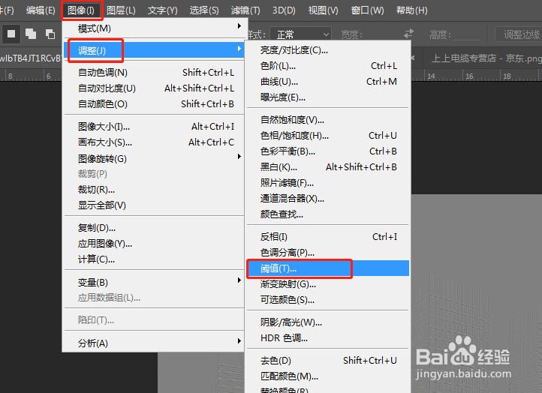Image resolution: width=542 pixels, height=393 pixels.
Task: Expand the 调整(J) submenu
Action: coord(154,50)
